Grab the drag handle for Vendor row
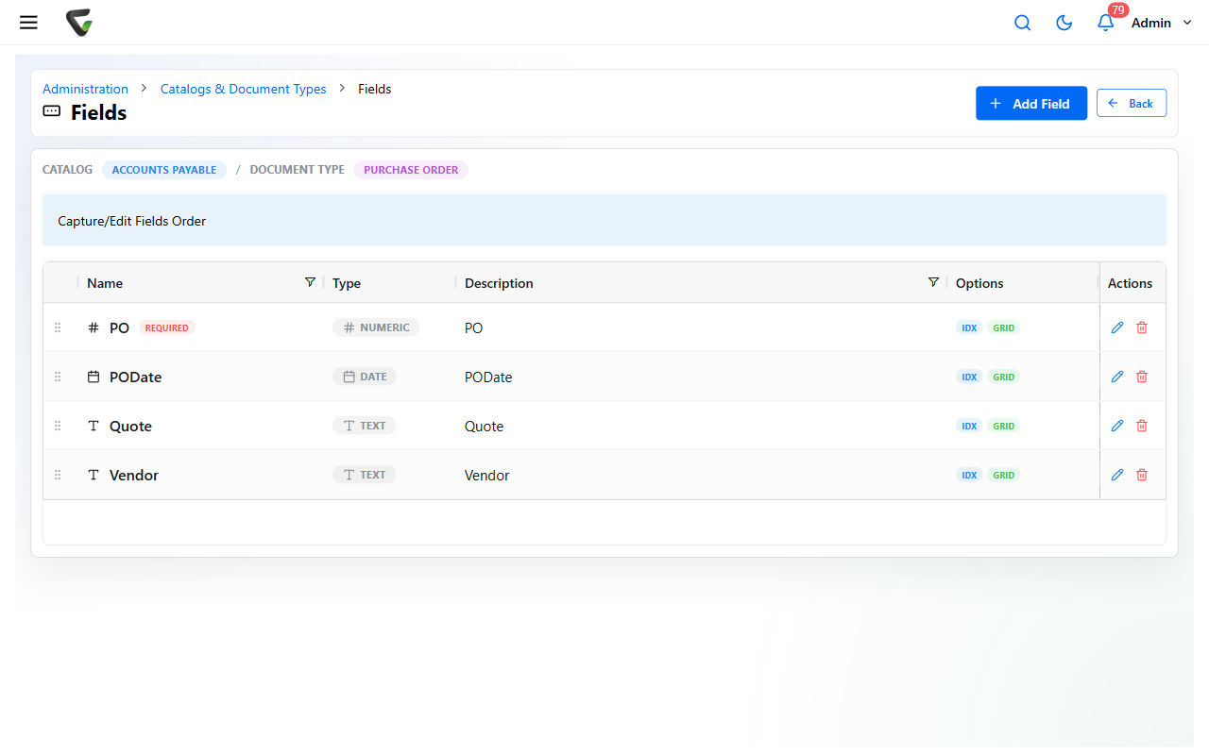1209x755 pixels. coord(58,475)
